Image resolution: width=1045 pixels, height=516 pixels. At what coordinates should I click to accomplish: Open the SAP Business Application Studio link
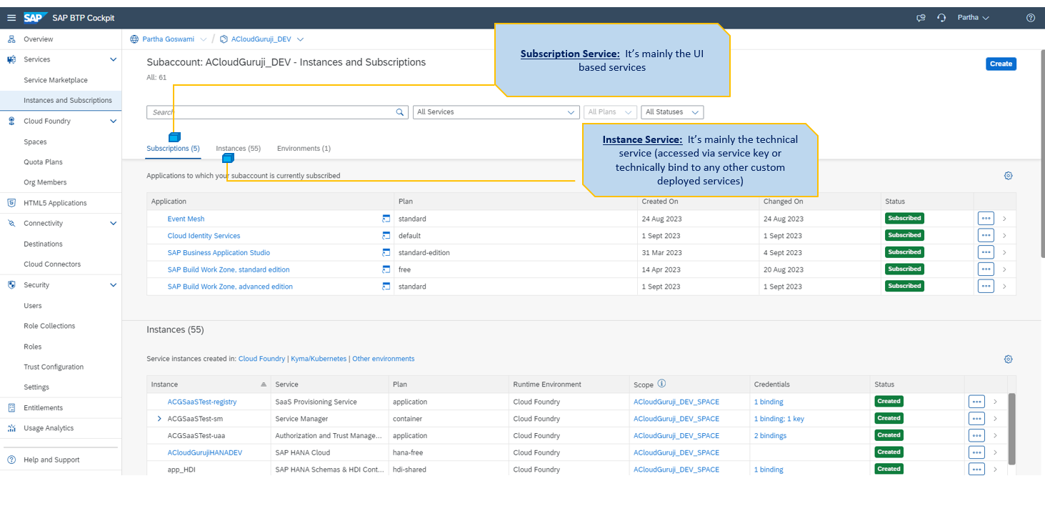[219, 252]
